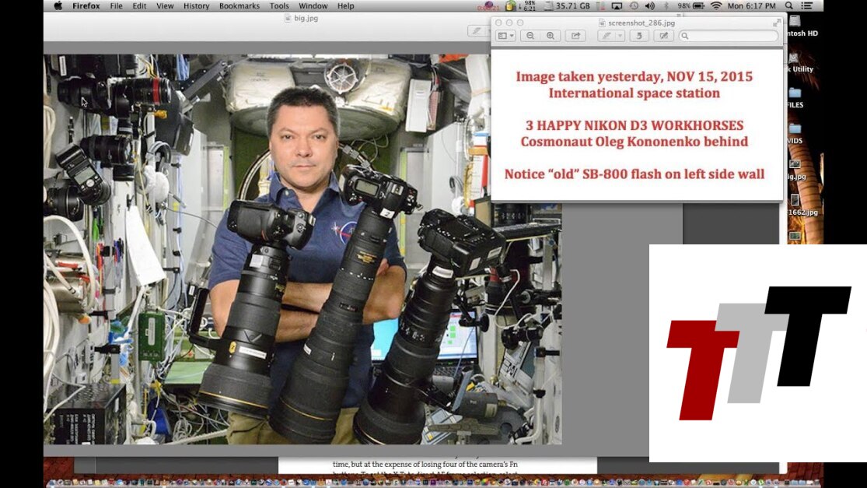Viewport: 867px width, 488px height.
Task: Click the rotate icon in Preview toolbar
Action: click(640, 36)
